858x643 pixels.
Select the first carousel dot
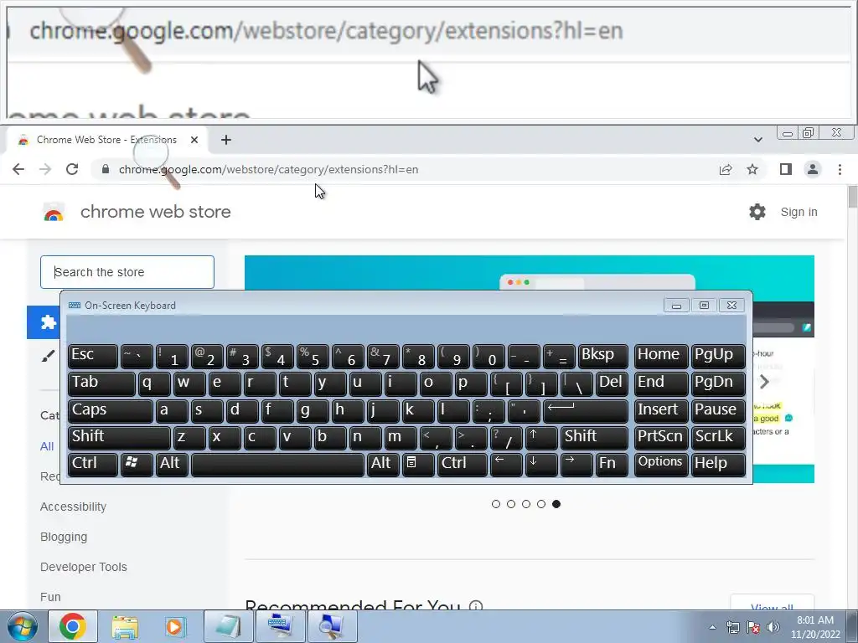[x=496, y=504]
